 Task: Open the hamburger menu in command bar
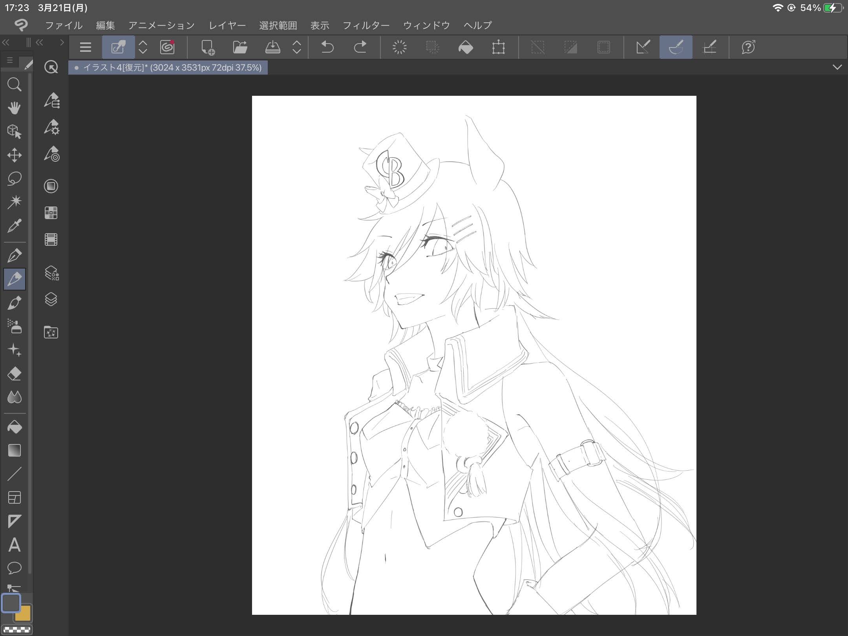tap(86, 47)
